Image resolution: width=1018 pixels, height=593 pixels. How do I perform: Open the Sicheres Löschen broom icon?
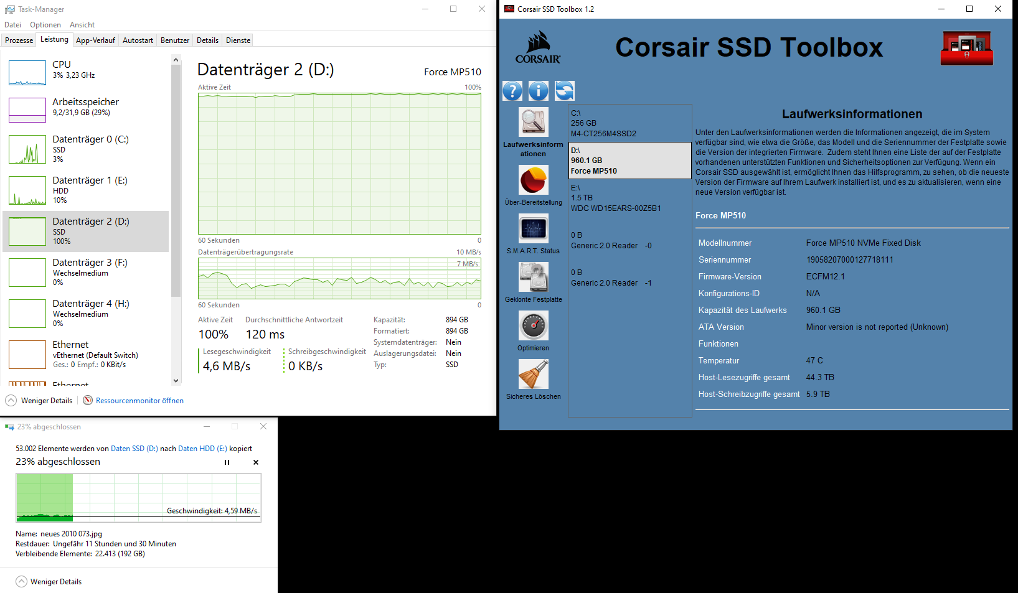pos(534,374)
